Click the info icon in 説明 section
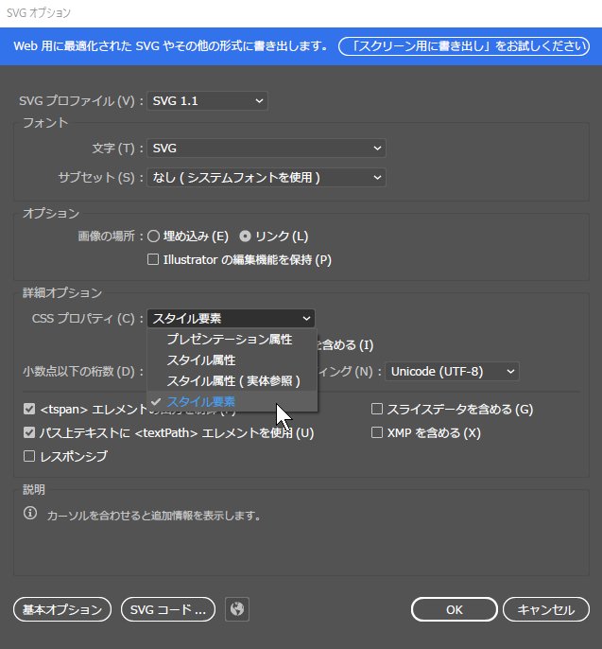 click(30, 513)
